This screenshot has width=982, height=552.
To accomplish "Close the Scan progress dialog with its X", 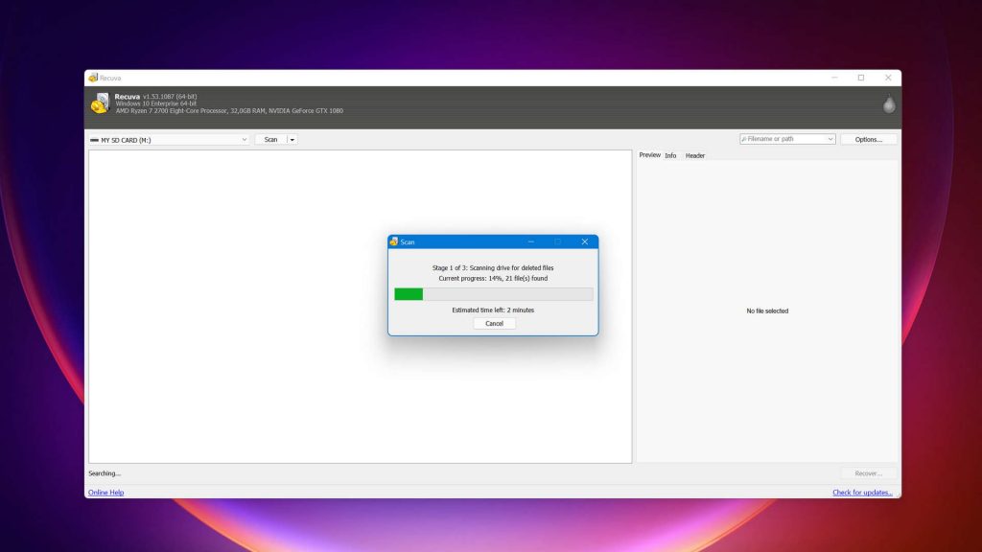I will tap(584, 241).
